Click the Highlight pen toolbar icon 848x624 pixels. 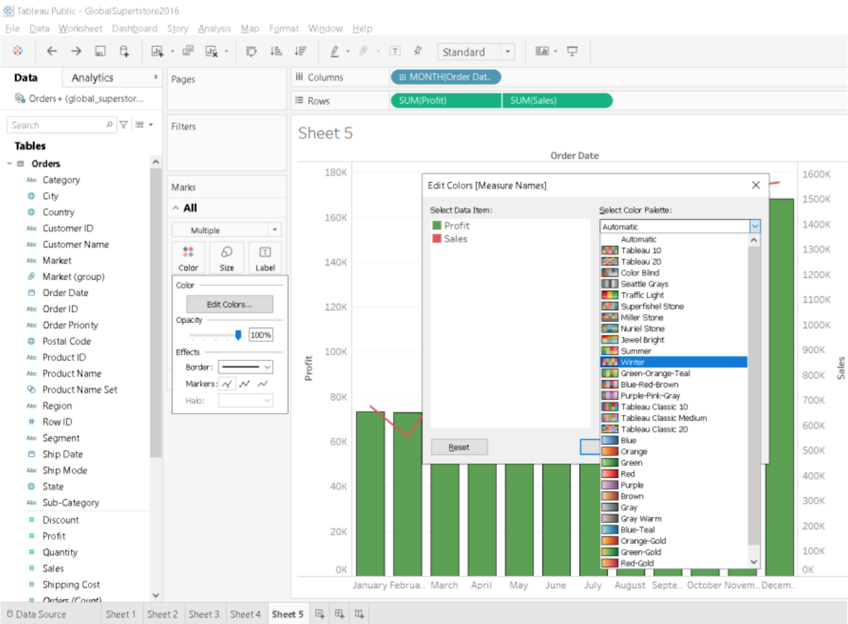click(334, 51)
